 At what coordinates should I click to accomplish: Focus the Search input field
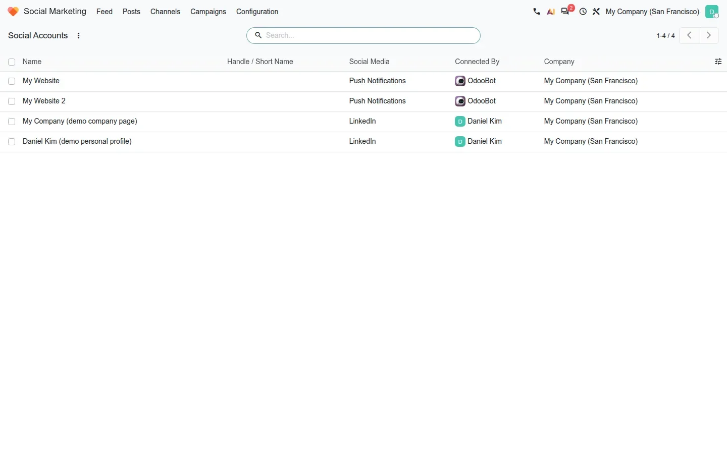pos(370,35)
